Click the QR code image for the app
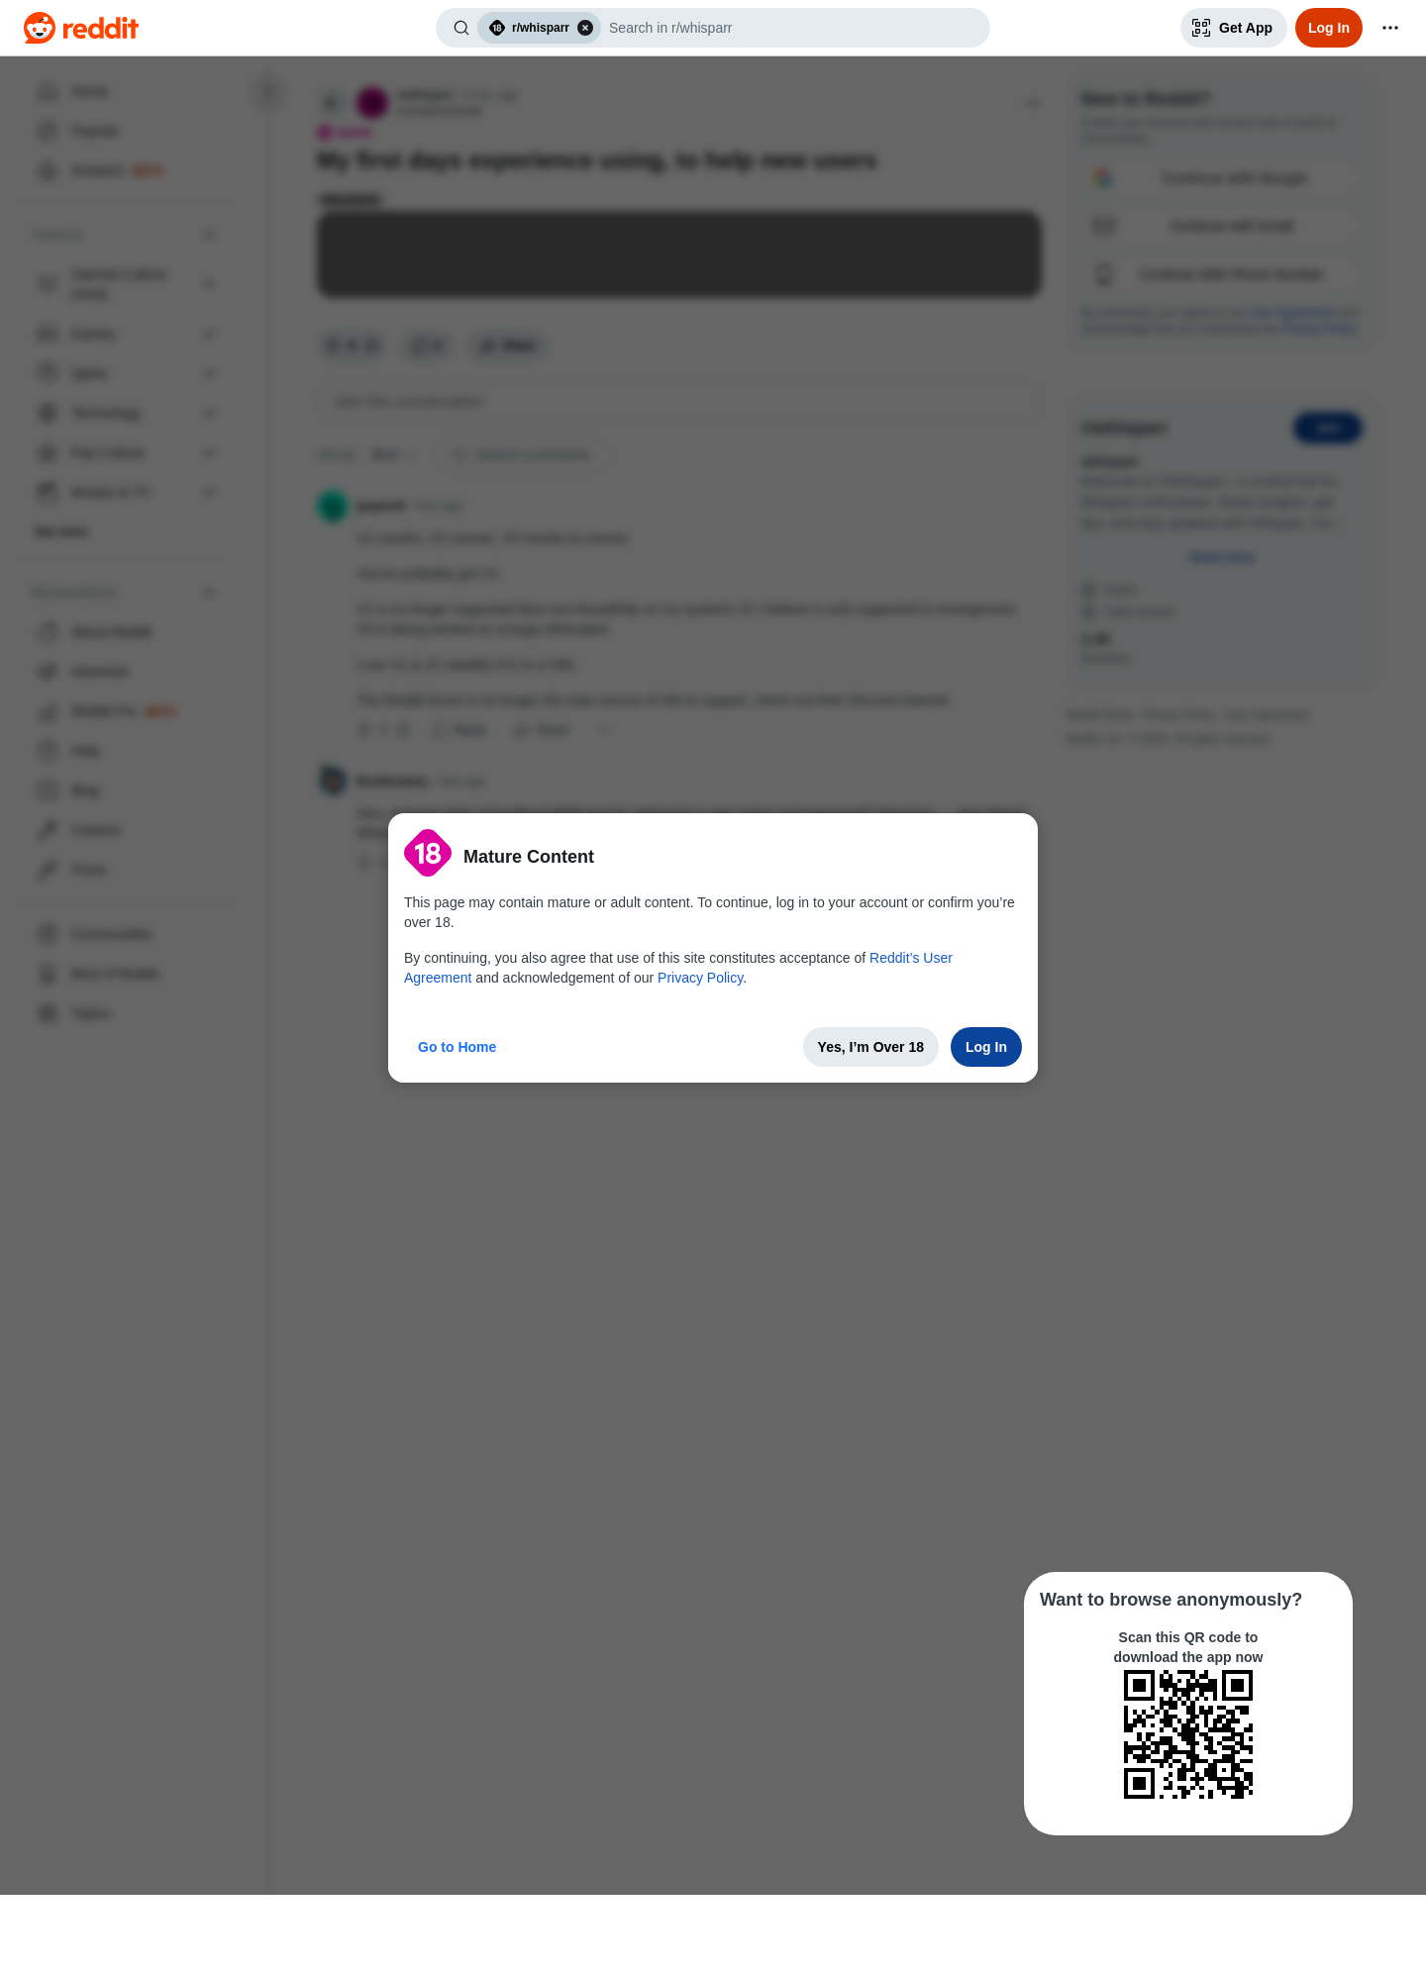Viewport: 1426px width, 1981px height. tap(1188, 1734)
